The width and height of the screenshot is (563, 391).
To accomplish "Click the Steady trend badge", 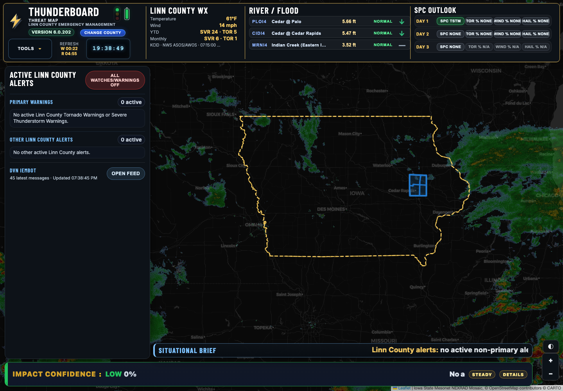I will point(482,375).
